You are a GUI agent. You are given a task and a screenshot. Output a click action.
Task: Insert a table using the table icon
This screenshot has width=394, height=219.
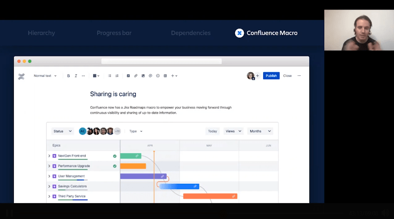coord(165,76)
